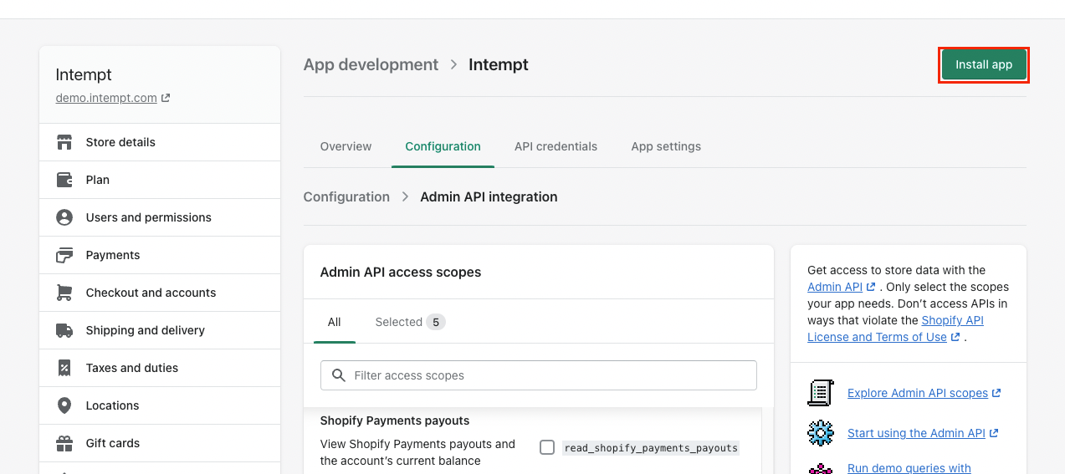Focus the Filter access scopes field

pyautogui.click(x=539, y=375)
